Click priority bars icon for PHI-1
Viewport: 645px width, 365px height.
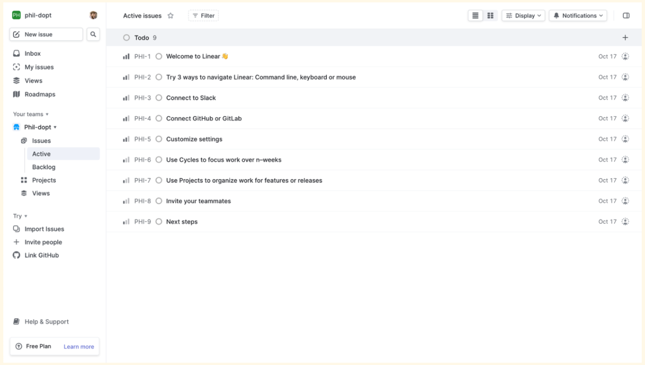[126, 57]
